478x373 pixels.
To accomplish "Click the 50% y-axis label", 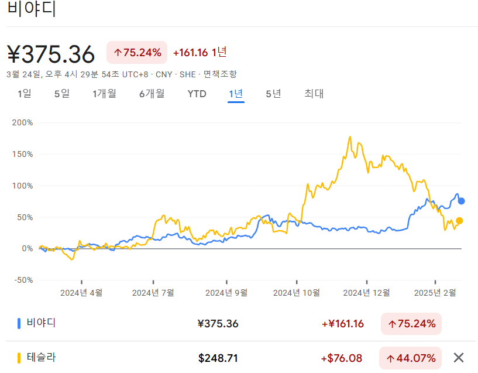I will point(25,217).
